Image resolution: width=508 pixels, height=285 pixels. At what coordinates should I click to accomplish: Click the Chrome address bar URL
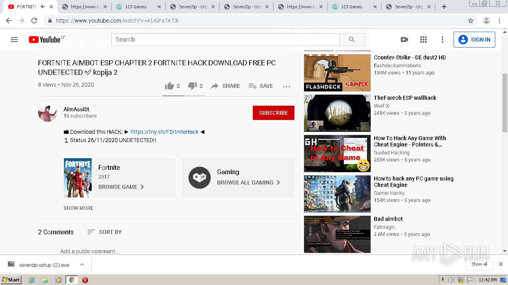(117, 21)
